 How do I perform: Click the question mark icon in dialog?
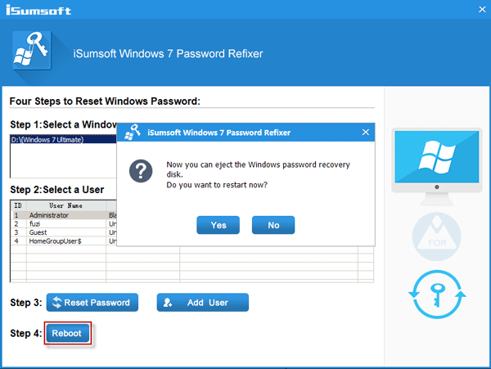click(x=141, y=171)
